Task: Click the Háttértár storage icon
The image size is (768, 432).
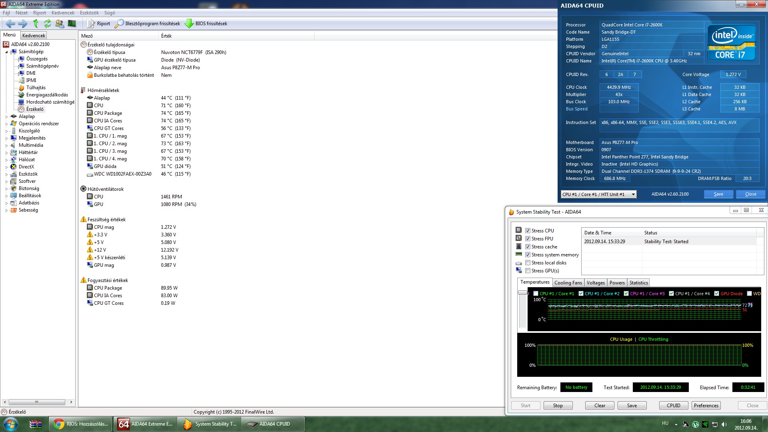Action: [14, 152]
